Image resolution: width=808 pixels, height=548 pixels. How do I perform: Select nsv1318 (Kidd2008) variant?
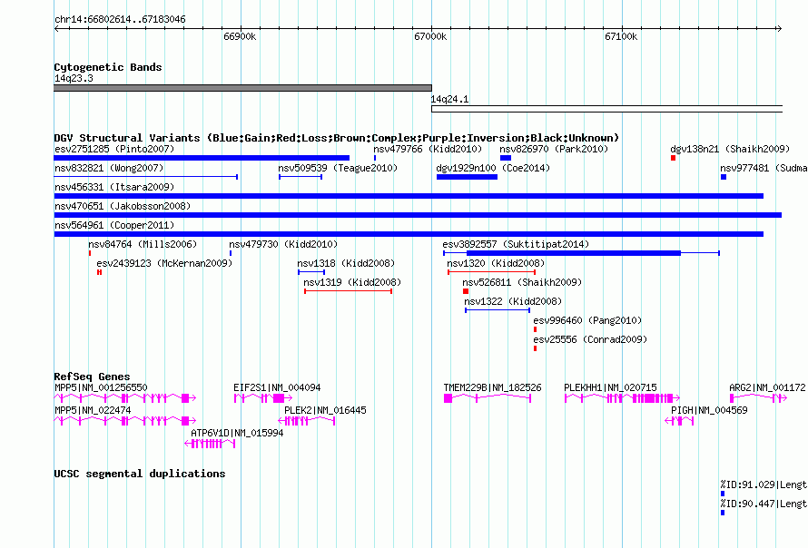tap(311, 272)
